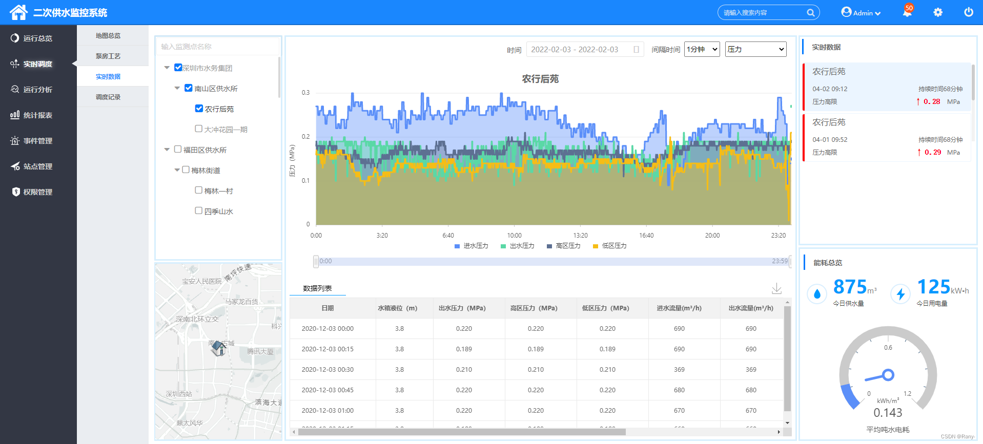983x444 pixels.
Task: Open the settings gear icon
Action: 938,12
